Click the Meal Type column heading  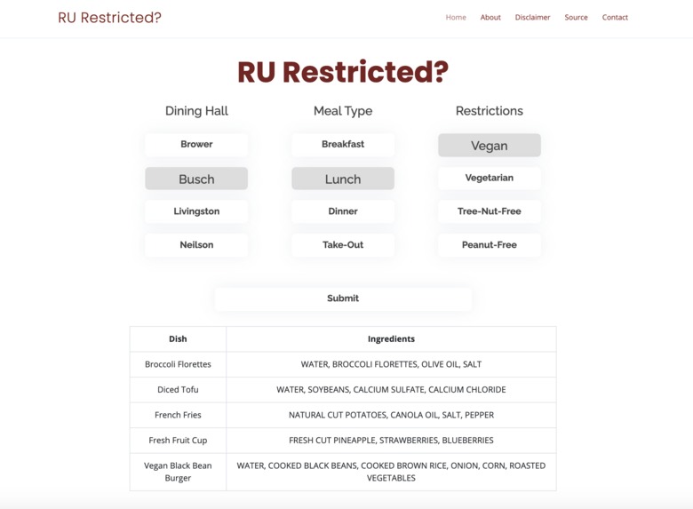[343, 111]
